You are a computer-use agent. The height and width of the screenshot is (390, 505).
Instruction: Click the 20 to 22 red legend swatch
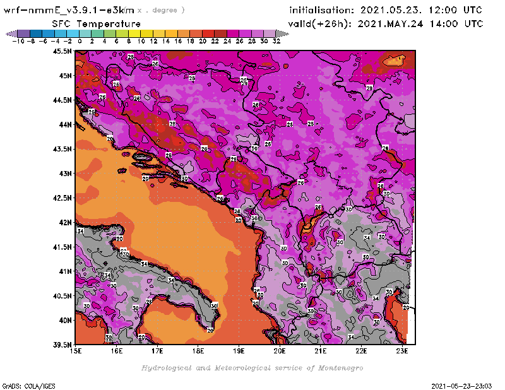coord(208,33)
